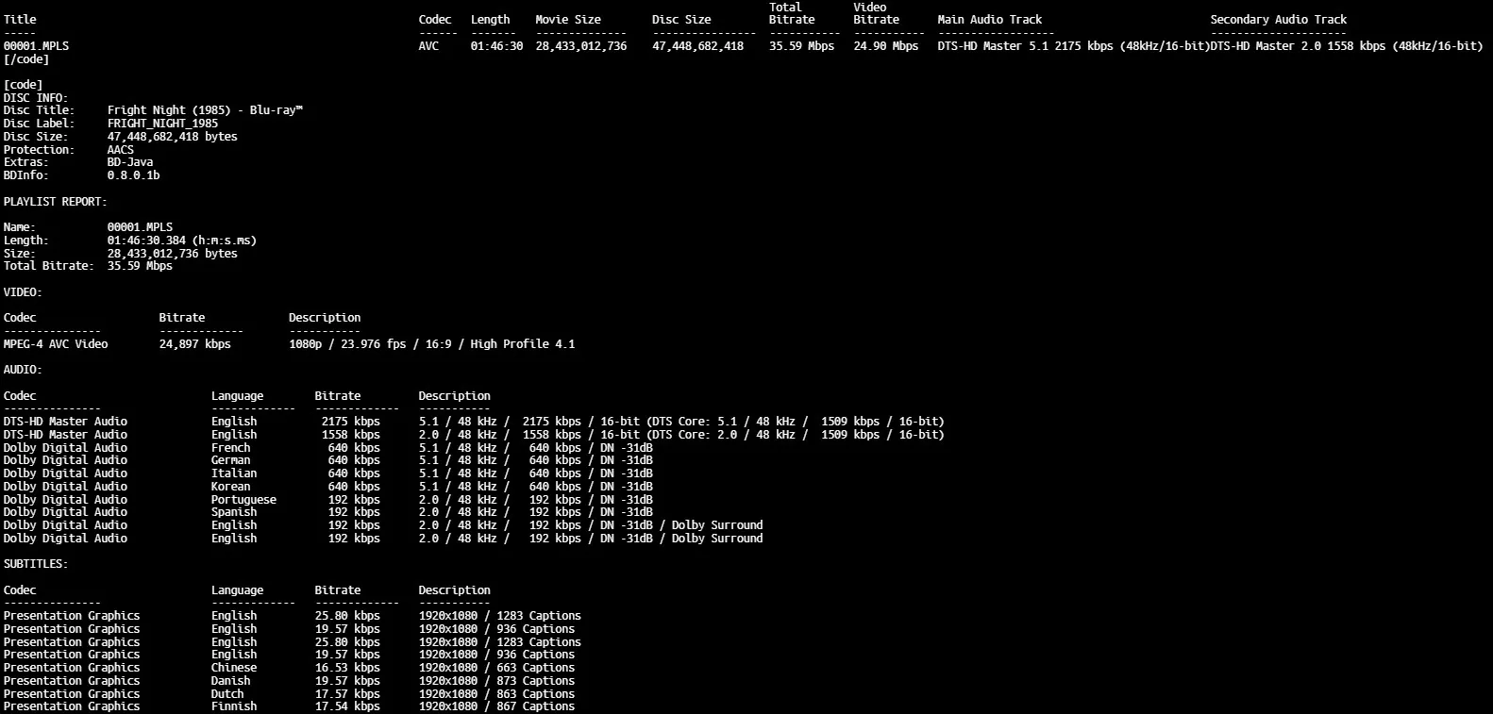Select the BD-Java extras value
The image size is (1493, 714).
pyautogui.click(x=130, y=162)
